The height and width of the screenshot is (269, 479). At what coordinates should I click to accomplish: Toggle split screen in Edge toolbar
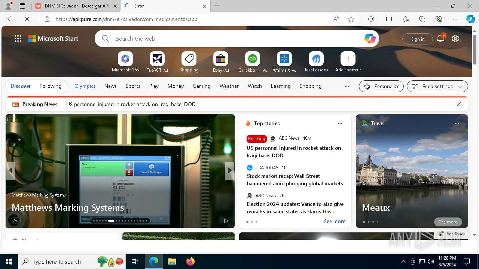pos(389,19)
